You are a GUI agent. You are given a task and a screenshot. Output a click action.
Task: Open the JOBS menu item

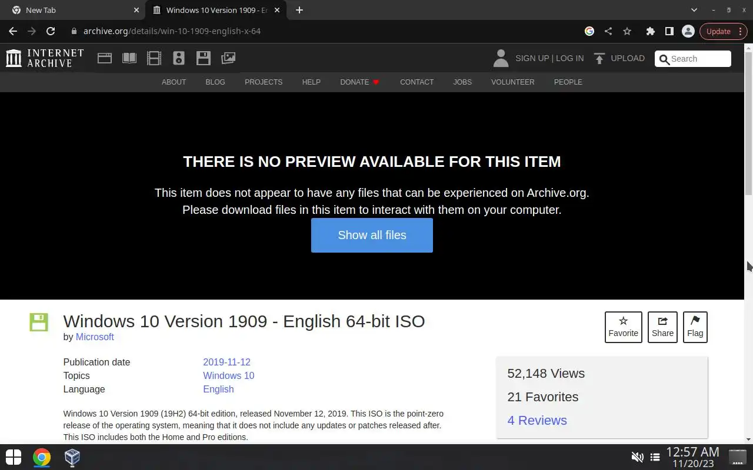[x=462, y=82]
